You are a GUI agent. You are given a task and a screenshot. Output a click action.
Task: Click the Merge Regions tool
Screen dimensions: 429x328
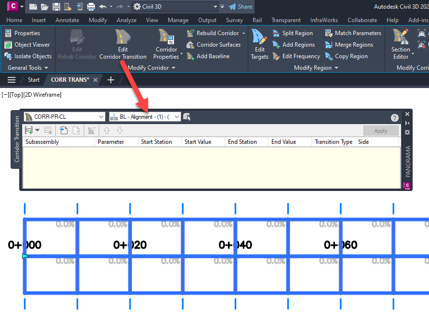point(349,44)
